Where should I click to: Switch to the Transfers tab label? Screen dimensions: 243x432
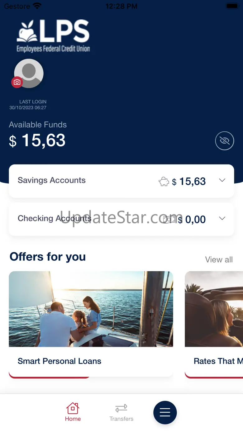tap(121, 419)
